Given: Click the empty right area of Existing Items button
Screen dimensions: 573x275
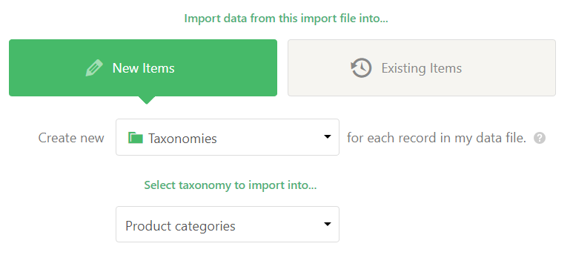Looking at the screenshot, I should pyautogui.click(x=511, y=68).
